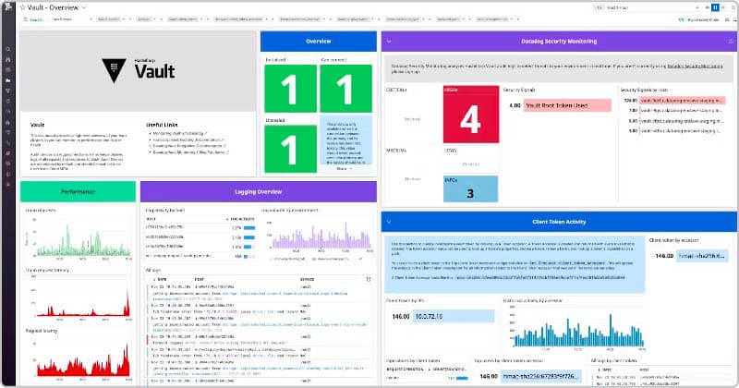739x388 pixels.
Task: Click the search field in the filter bar
Action: (x=35, y=18)
